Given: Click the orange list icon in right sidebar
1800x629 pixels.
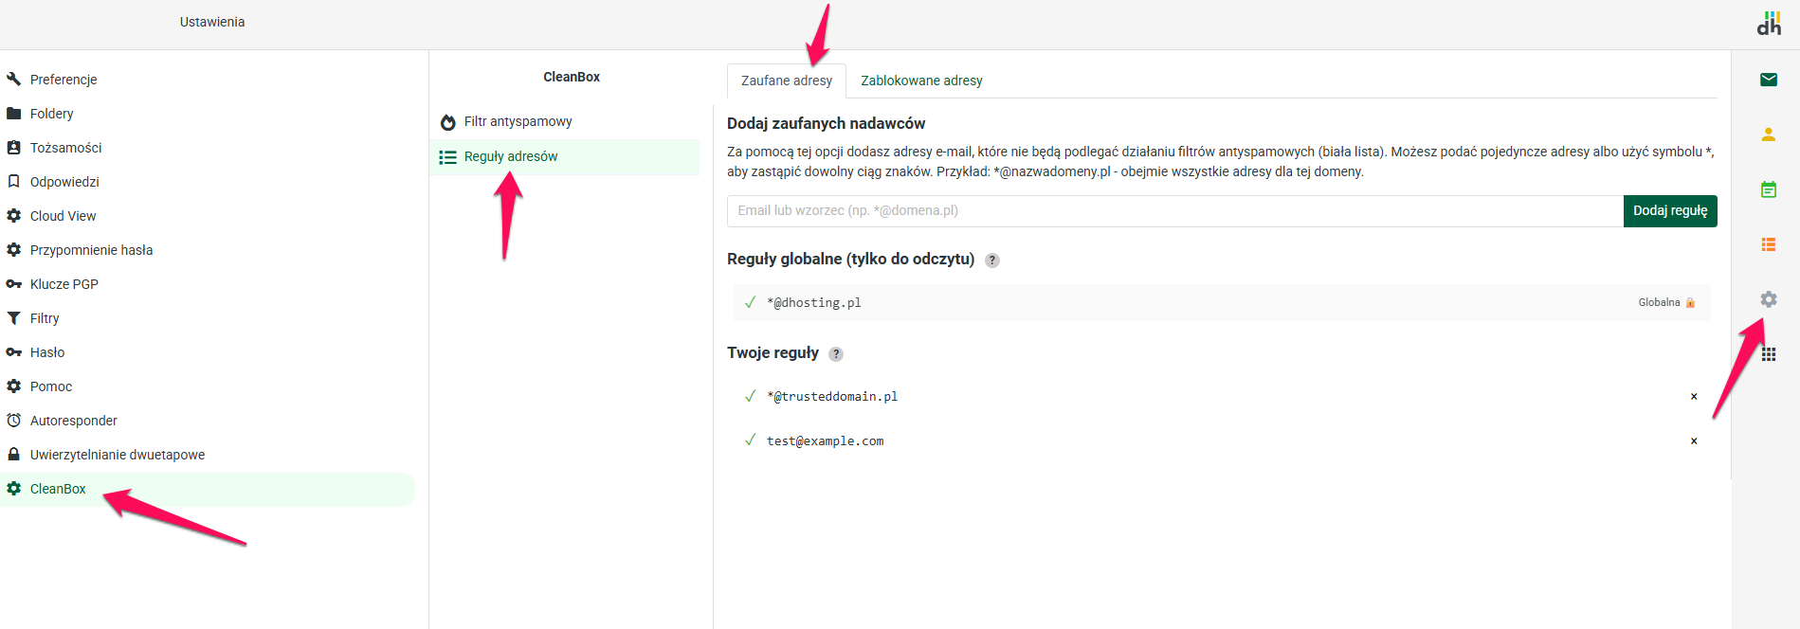Looking at the screenshot, I should pos(1768,244).
